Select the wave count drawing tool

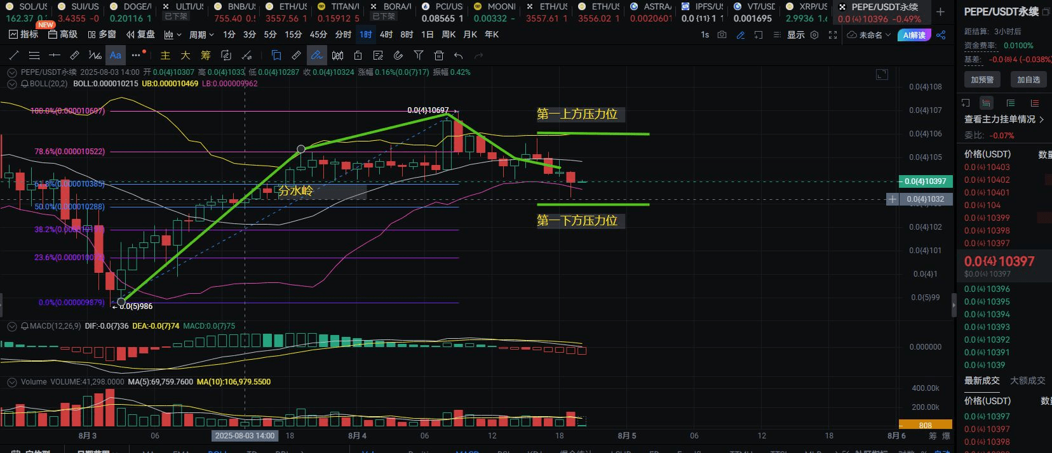95,55
